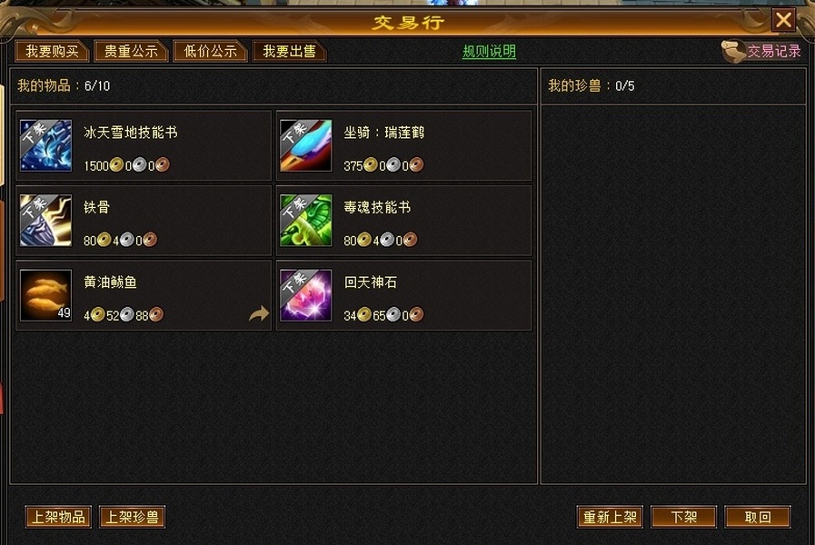Select the 我要出售 tab
This screenshot has height=545, width=815.
pyautogui.click(x=289, y=52)
